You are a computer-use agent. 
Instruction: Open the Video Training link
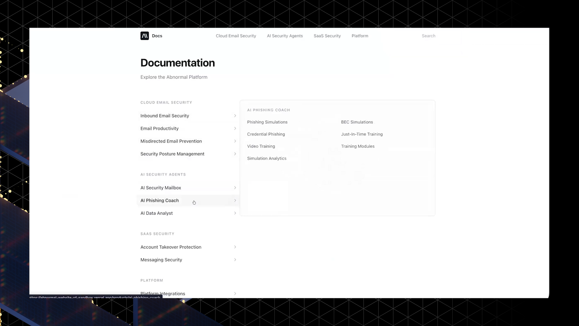261,146
